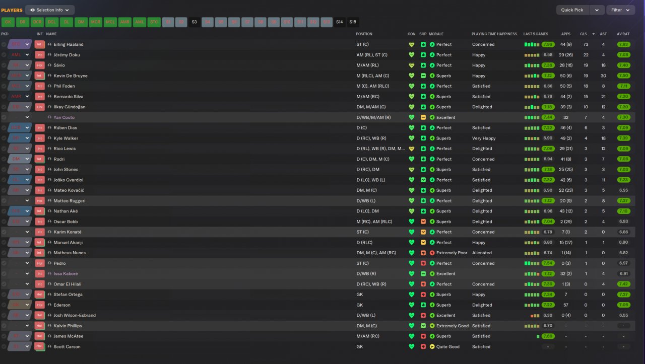Select the S3 substitute slot tab
Screen dimensions: 645x364
point(195,22)
